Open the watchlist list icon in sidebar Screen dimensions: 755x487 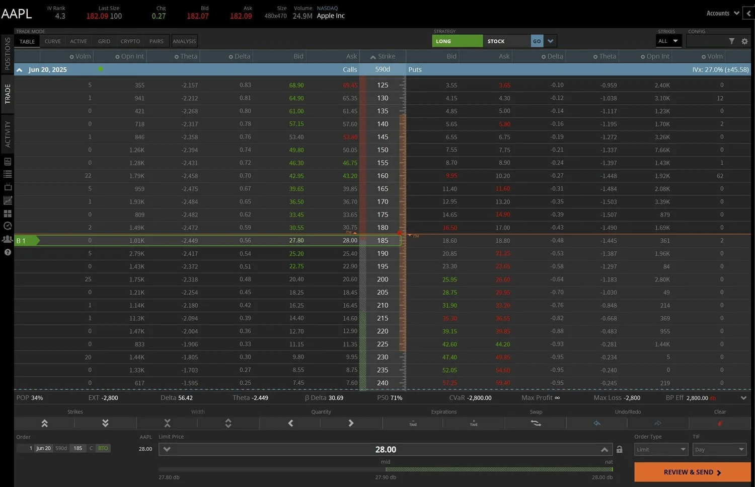[x=8, y=174]
